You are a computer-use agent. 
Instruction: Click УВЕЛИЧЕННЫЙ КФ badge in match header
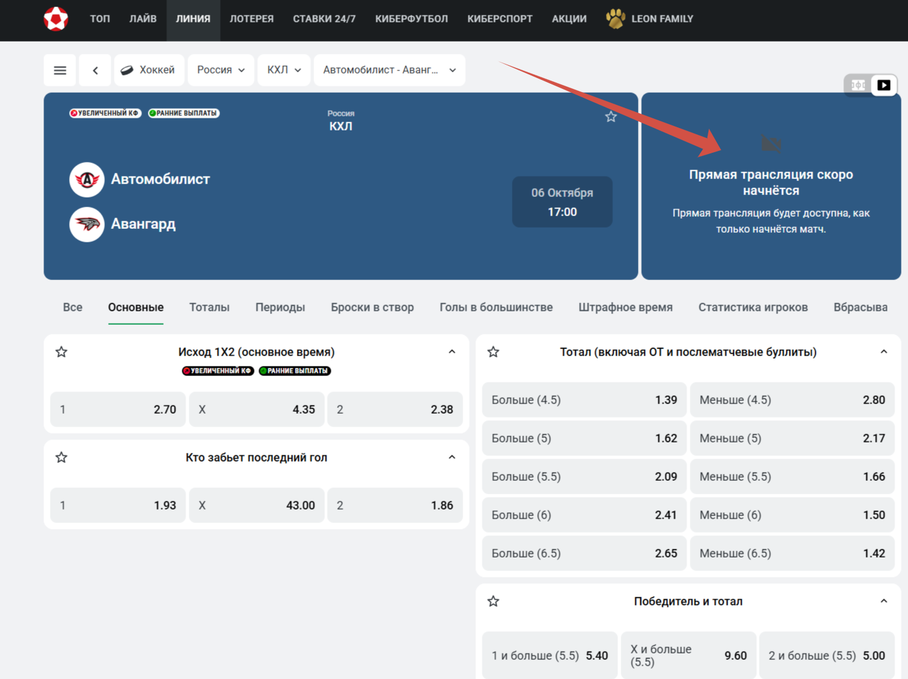[x=106, y=113]
